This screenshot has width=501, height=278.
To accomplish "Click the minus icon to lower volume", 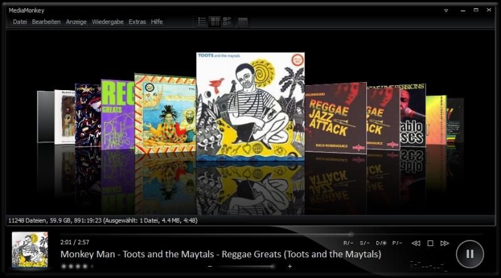I will point(210,266).
